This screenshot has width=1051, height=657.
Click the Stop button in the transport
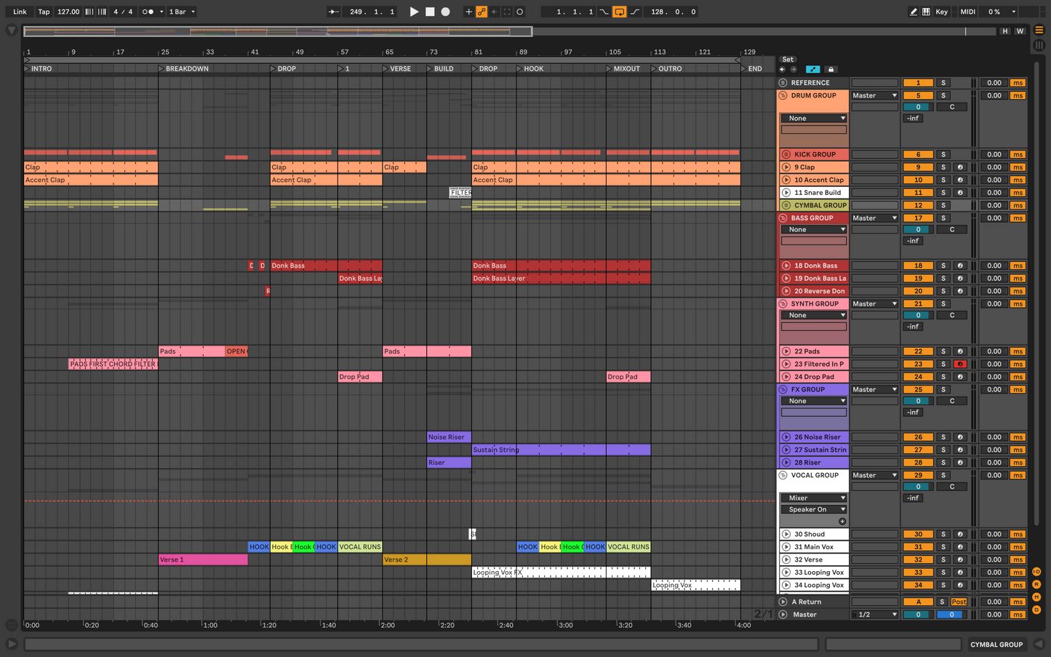click(430, 12)
